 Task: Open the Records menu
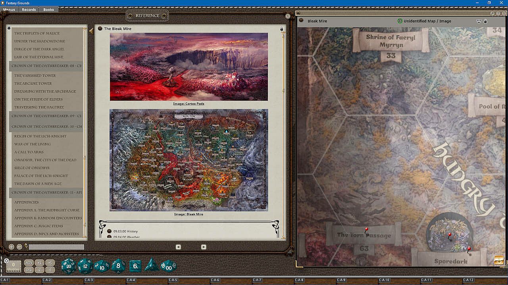pos(29,9)
